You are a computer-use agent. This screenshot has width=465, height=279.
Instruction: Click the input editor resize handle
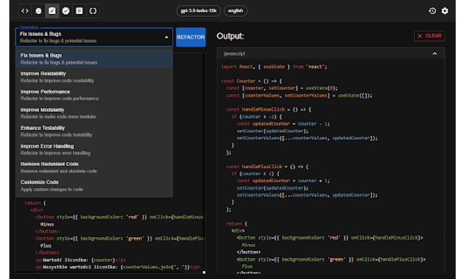[x=204, y=272]
